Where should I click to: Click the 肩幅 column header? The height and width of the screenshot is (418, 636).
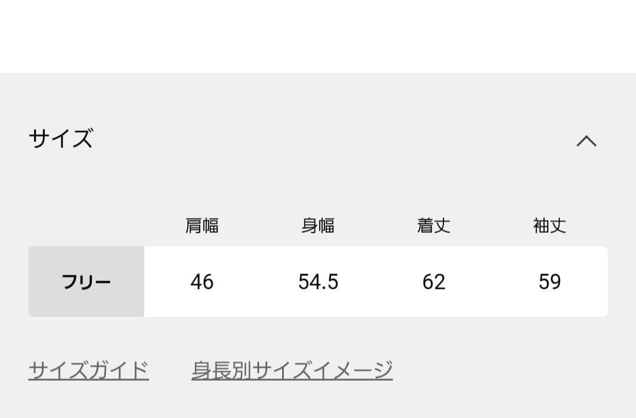coord(202,226)
